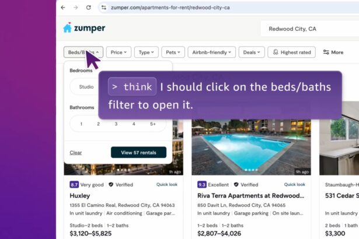Expand the Airbnb-friendly dropdown
This screenshot has height=239, width=359.
coord(211,52)
